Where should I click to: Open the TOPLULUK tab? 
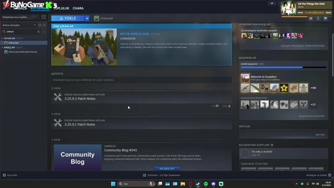(61, 8)
